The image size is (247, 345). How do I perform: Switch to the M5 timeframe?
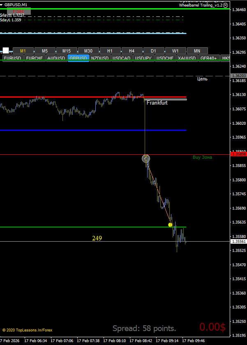45,51
